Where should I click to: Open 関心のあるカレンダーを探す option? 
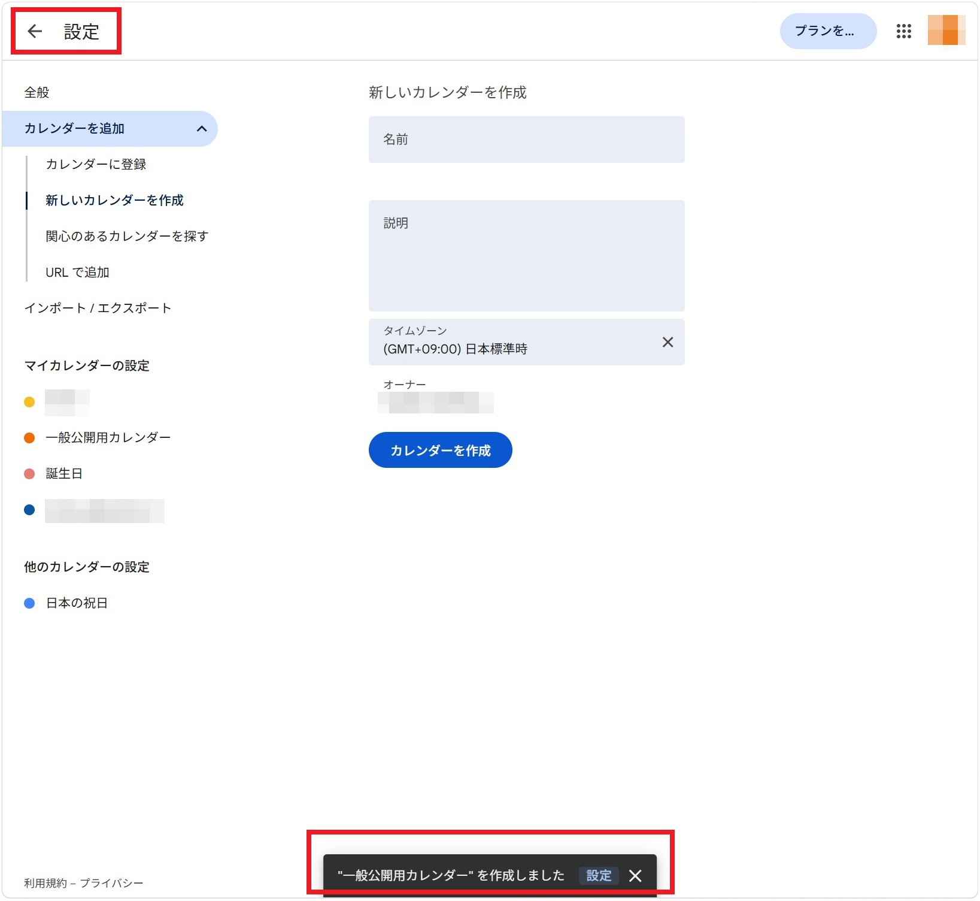coord(127,237)
